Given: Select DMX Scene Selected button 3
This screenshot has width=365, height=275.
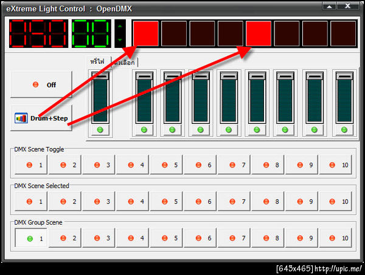Looking at the screenshot, I should (x=99, y=202).
